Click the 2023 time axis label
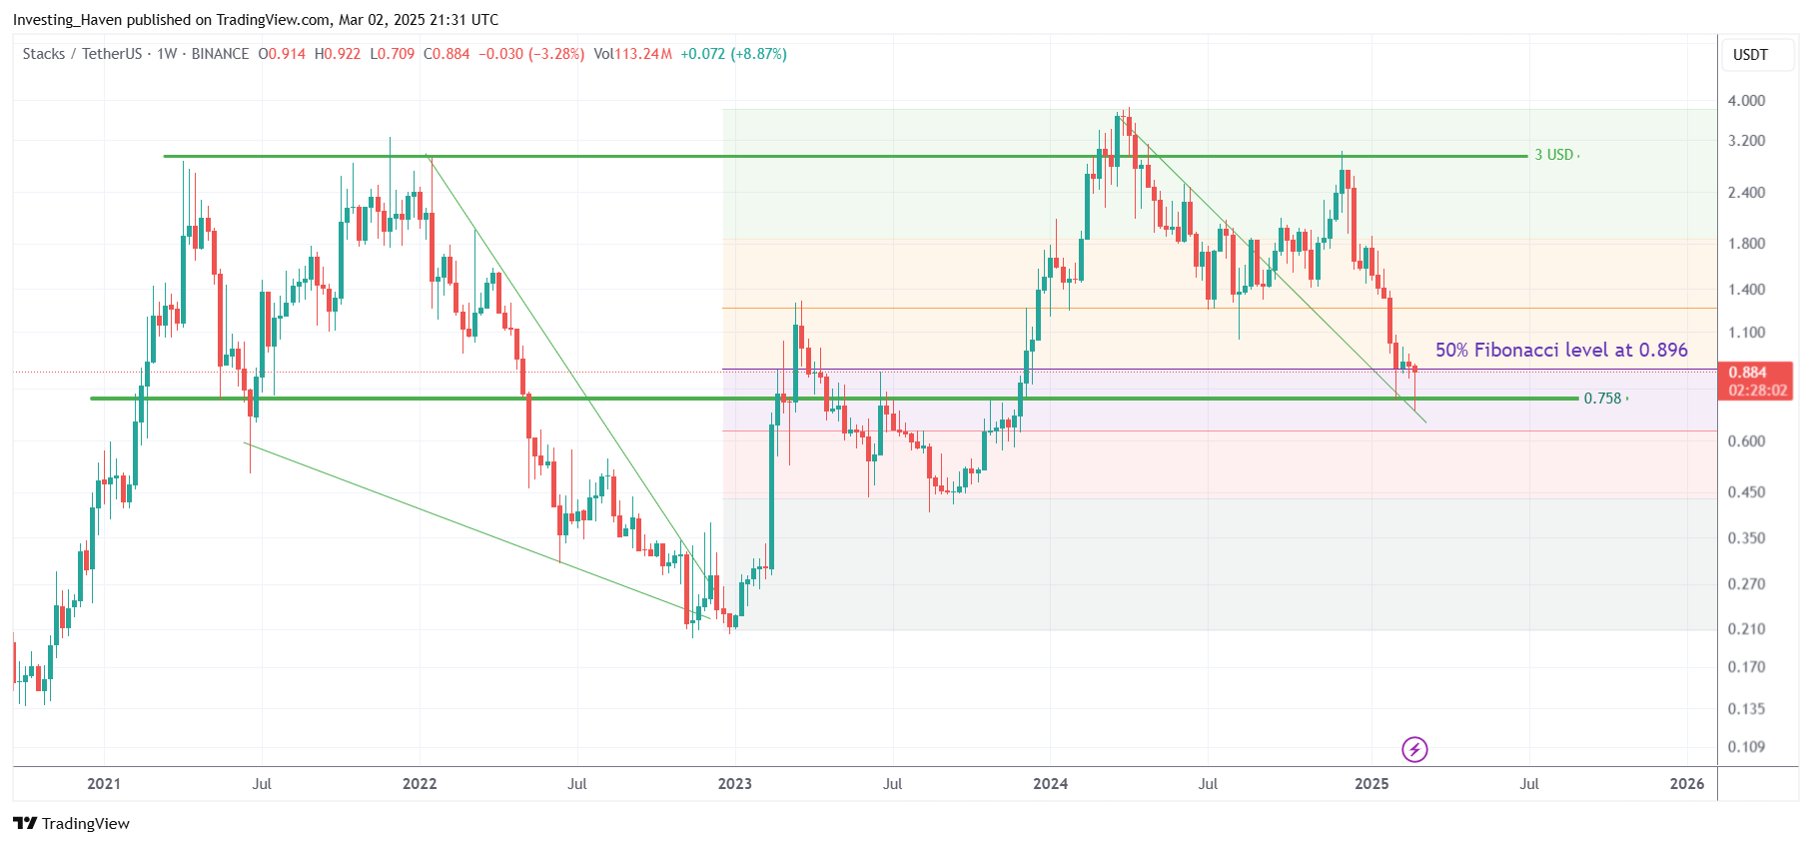Viewport: 1812px width, 845px height. (735, 784)
